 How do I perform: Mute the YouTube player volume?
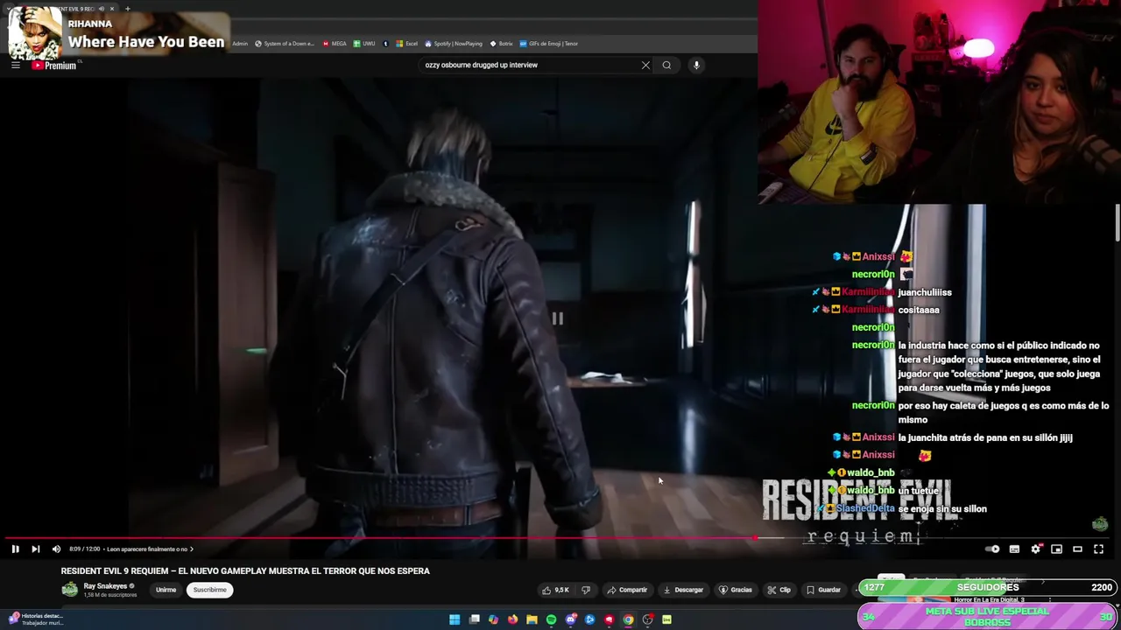coord(56,549)
